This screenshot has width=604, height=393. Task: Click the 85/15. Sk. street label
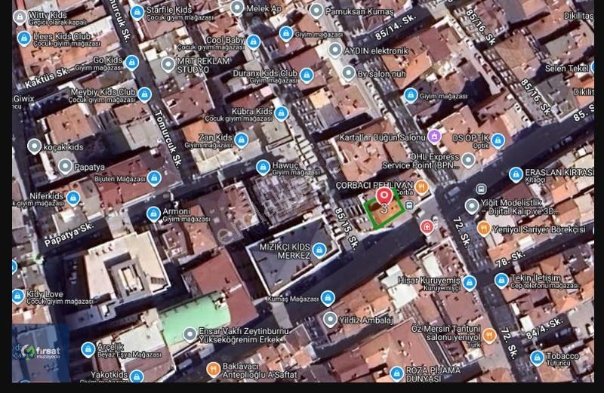click(347, 229)
